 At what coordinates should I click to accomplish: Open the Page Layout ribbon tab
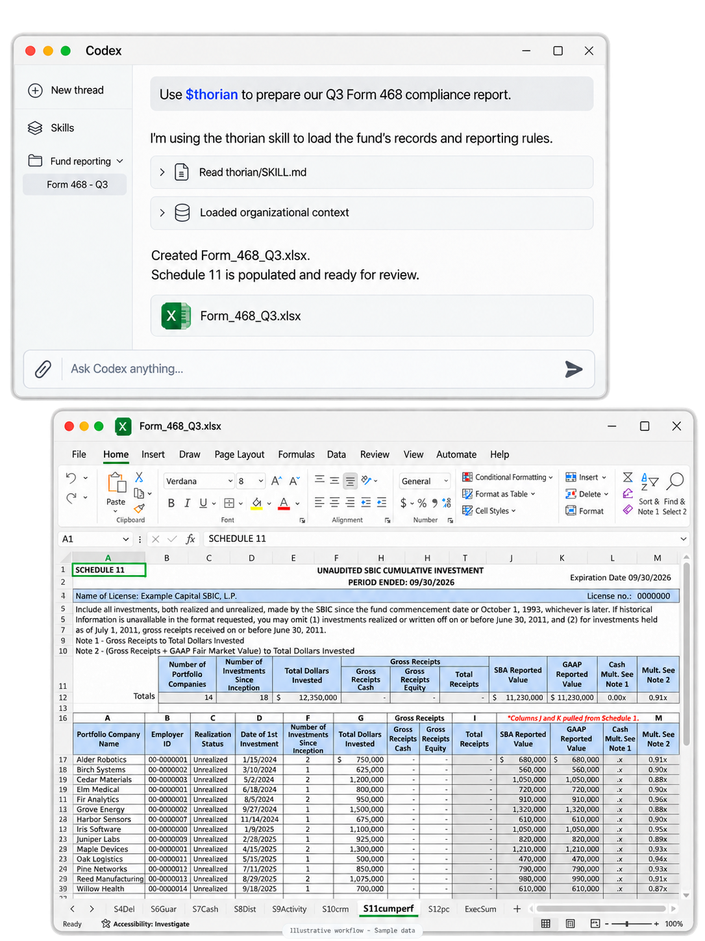tap(240, 454)
